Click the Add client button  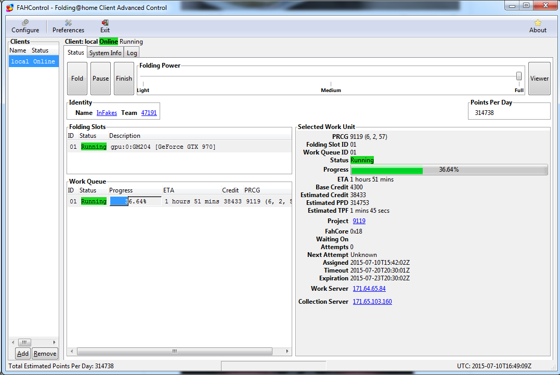(22, 354)
